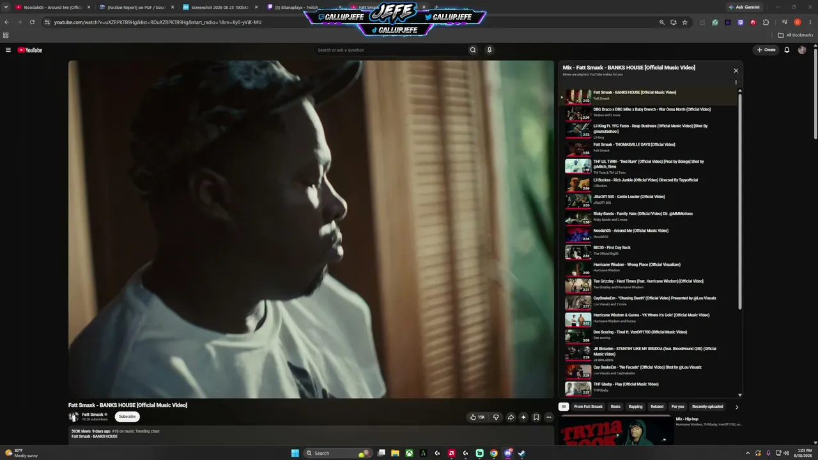Image resolution: width=818 pixels, height=460 pixels.
Task: Click the sparkle Ask icon below the video
Action: coord(523,417)
